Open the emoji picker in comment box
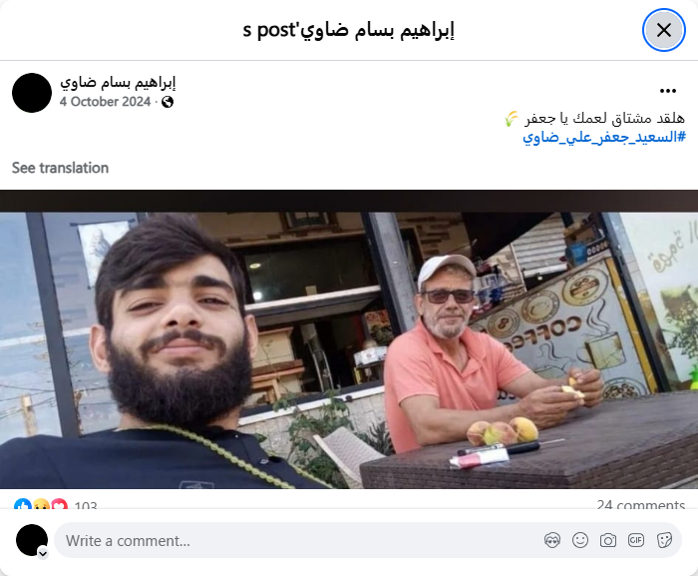The width and height of the screenshot is (698, 576). pos(580,540)
